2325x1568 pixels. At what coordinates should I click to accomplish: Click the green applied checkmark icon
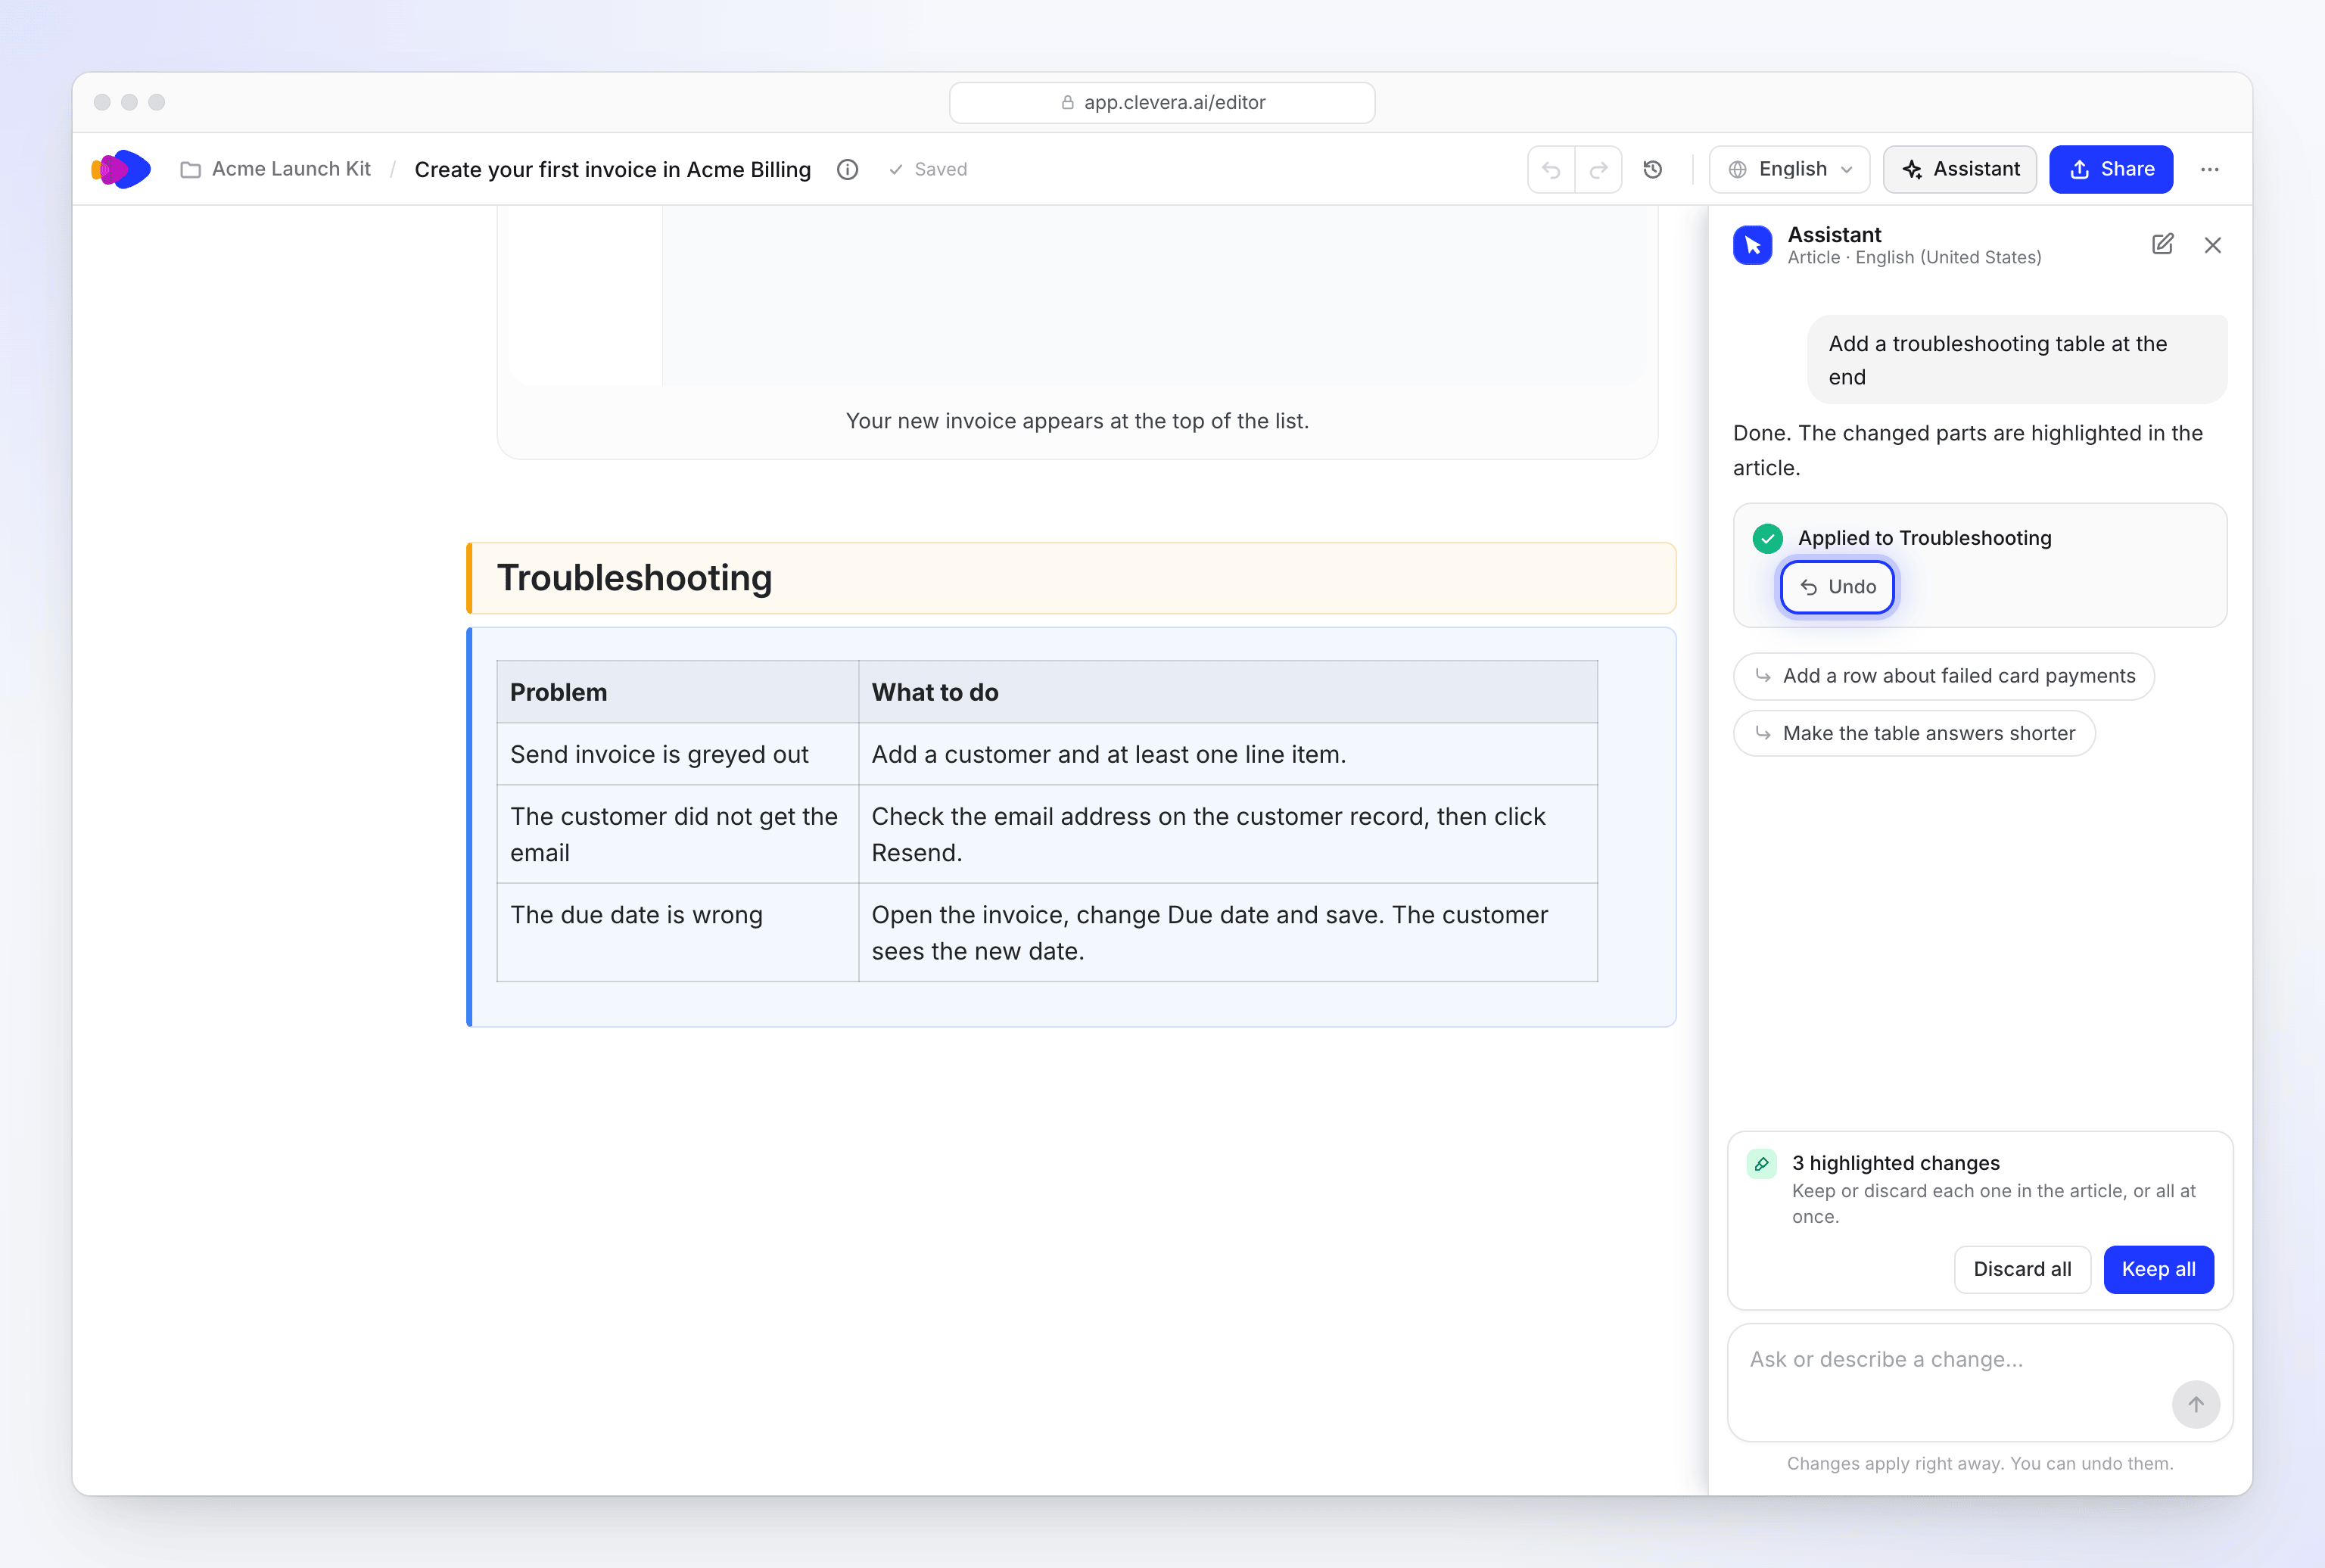coord(1767,538)
